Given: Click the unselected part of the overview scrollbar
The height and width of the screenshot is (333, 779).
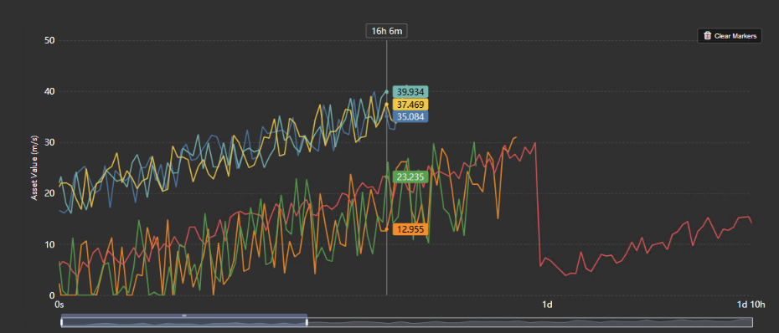Looking at the screenshot, I should tap(529, 322).
